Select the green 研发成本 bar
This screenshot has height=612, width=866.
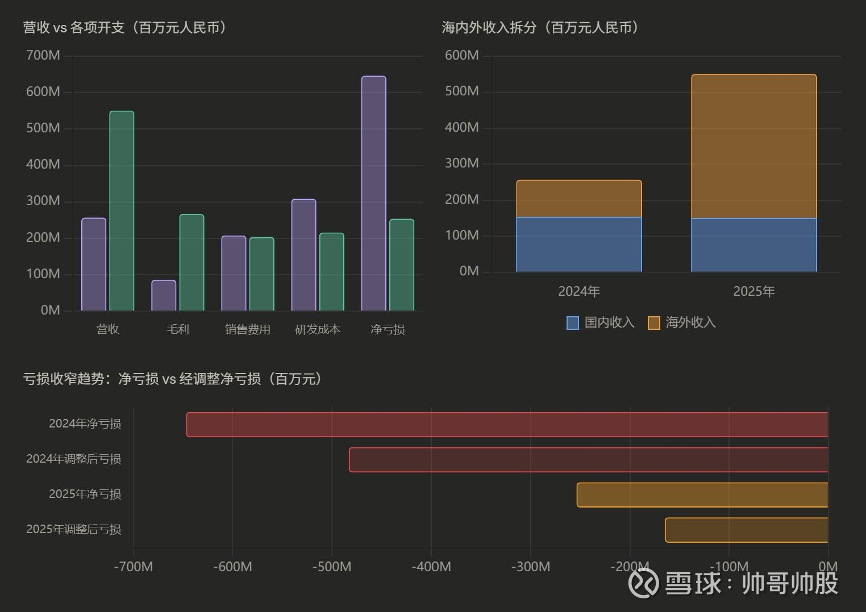point(331,272)
